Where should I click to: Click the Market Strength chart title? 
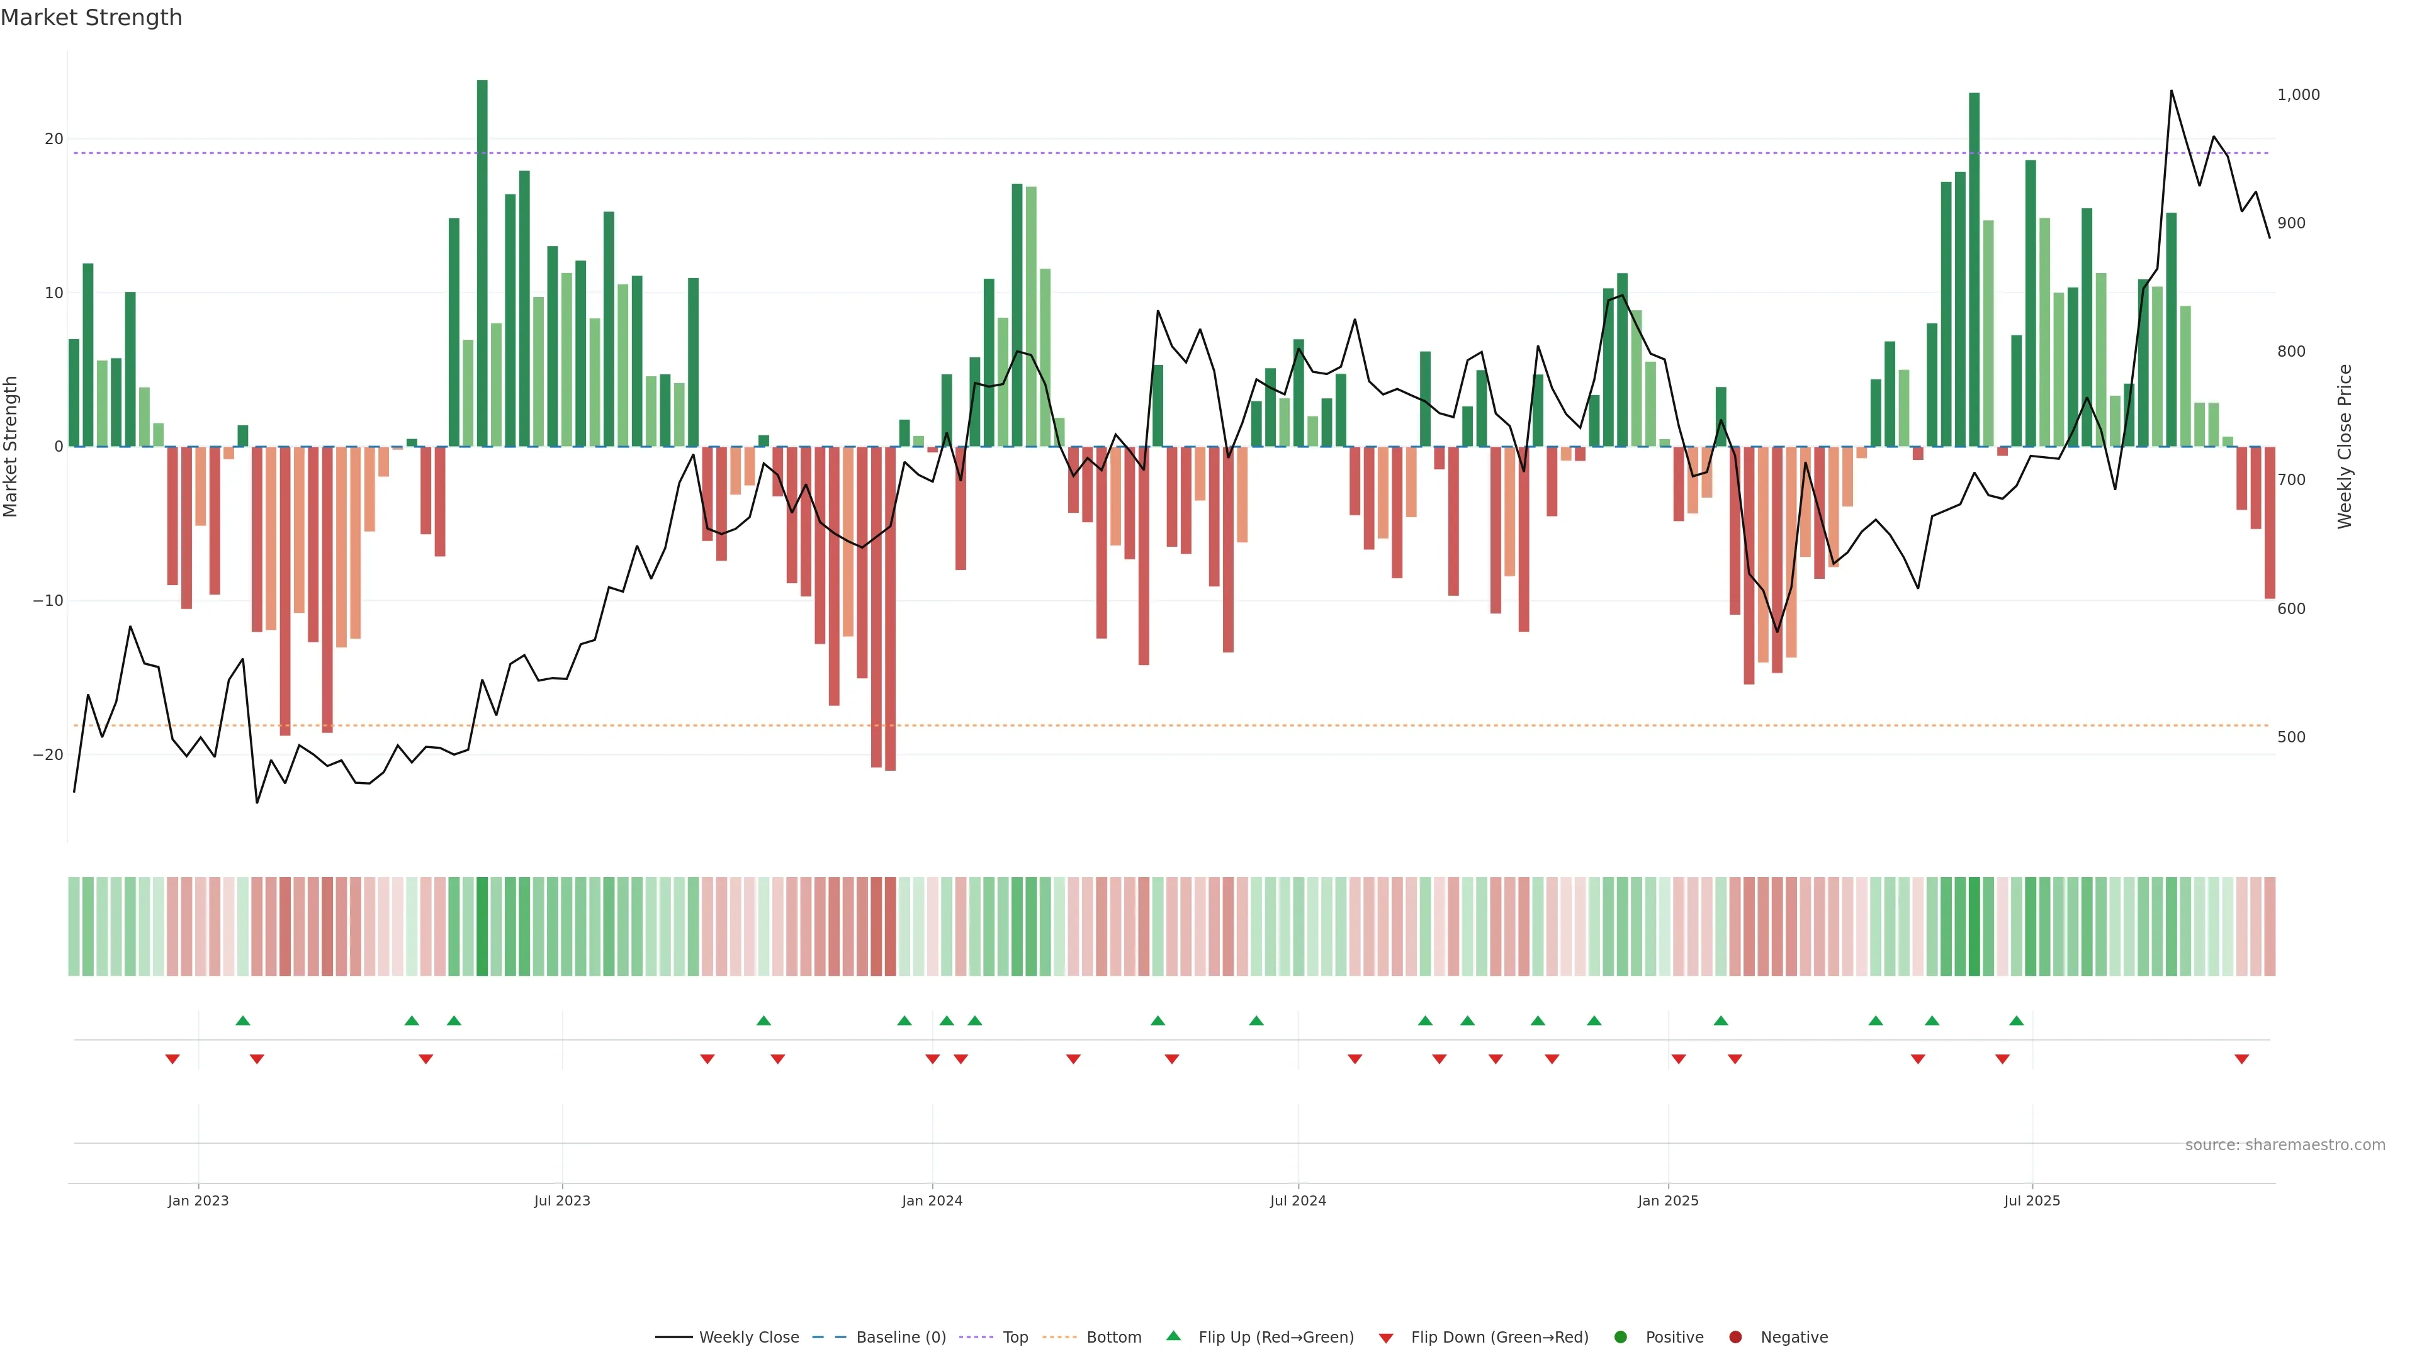point(91,18)
